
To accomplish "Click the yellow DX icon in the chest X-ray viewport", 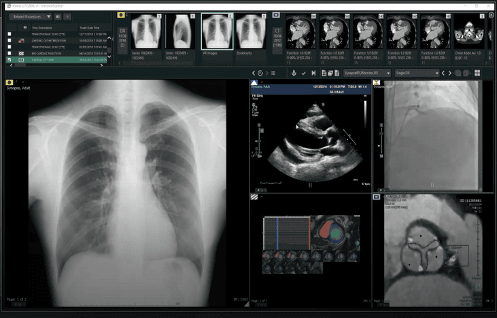I will 10,82.
